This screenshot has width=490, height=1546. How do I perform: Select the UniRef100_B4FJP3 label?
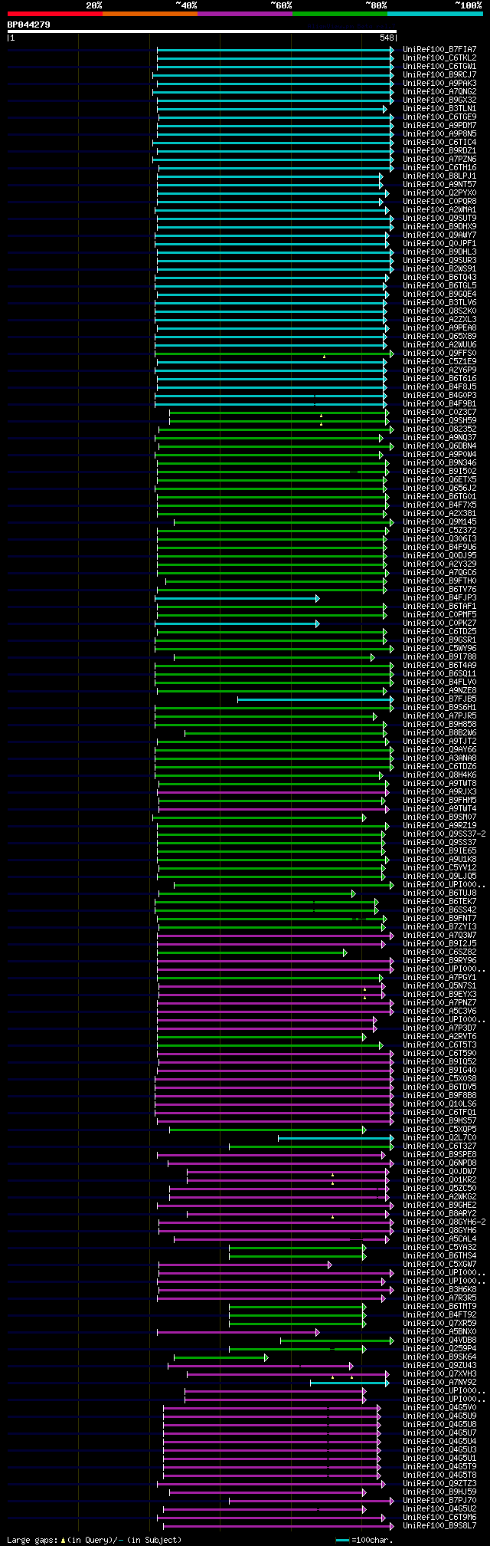point(439,597)
